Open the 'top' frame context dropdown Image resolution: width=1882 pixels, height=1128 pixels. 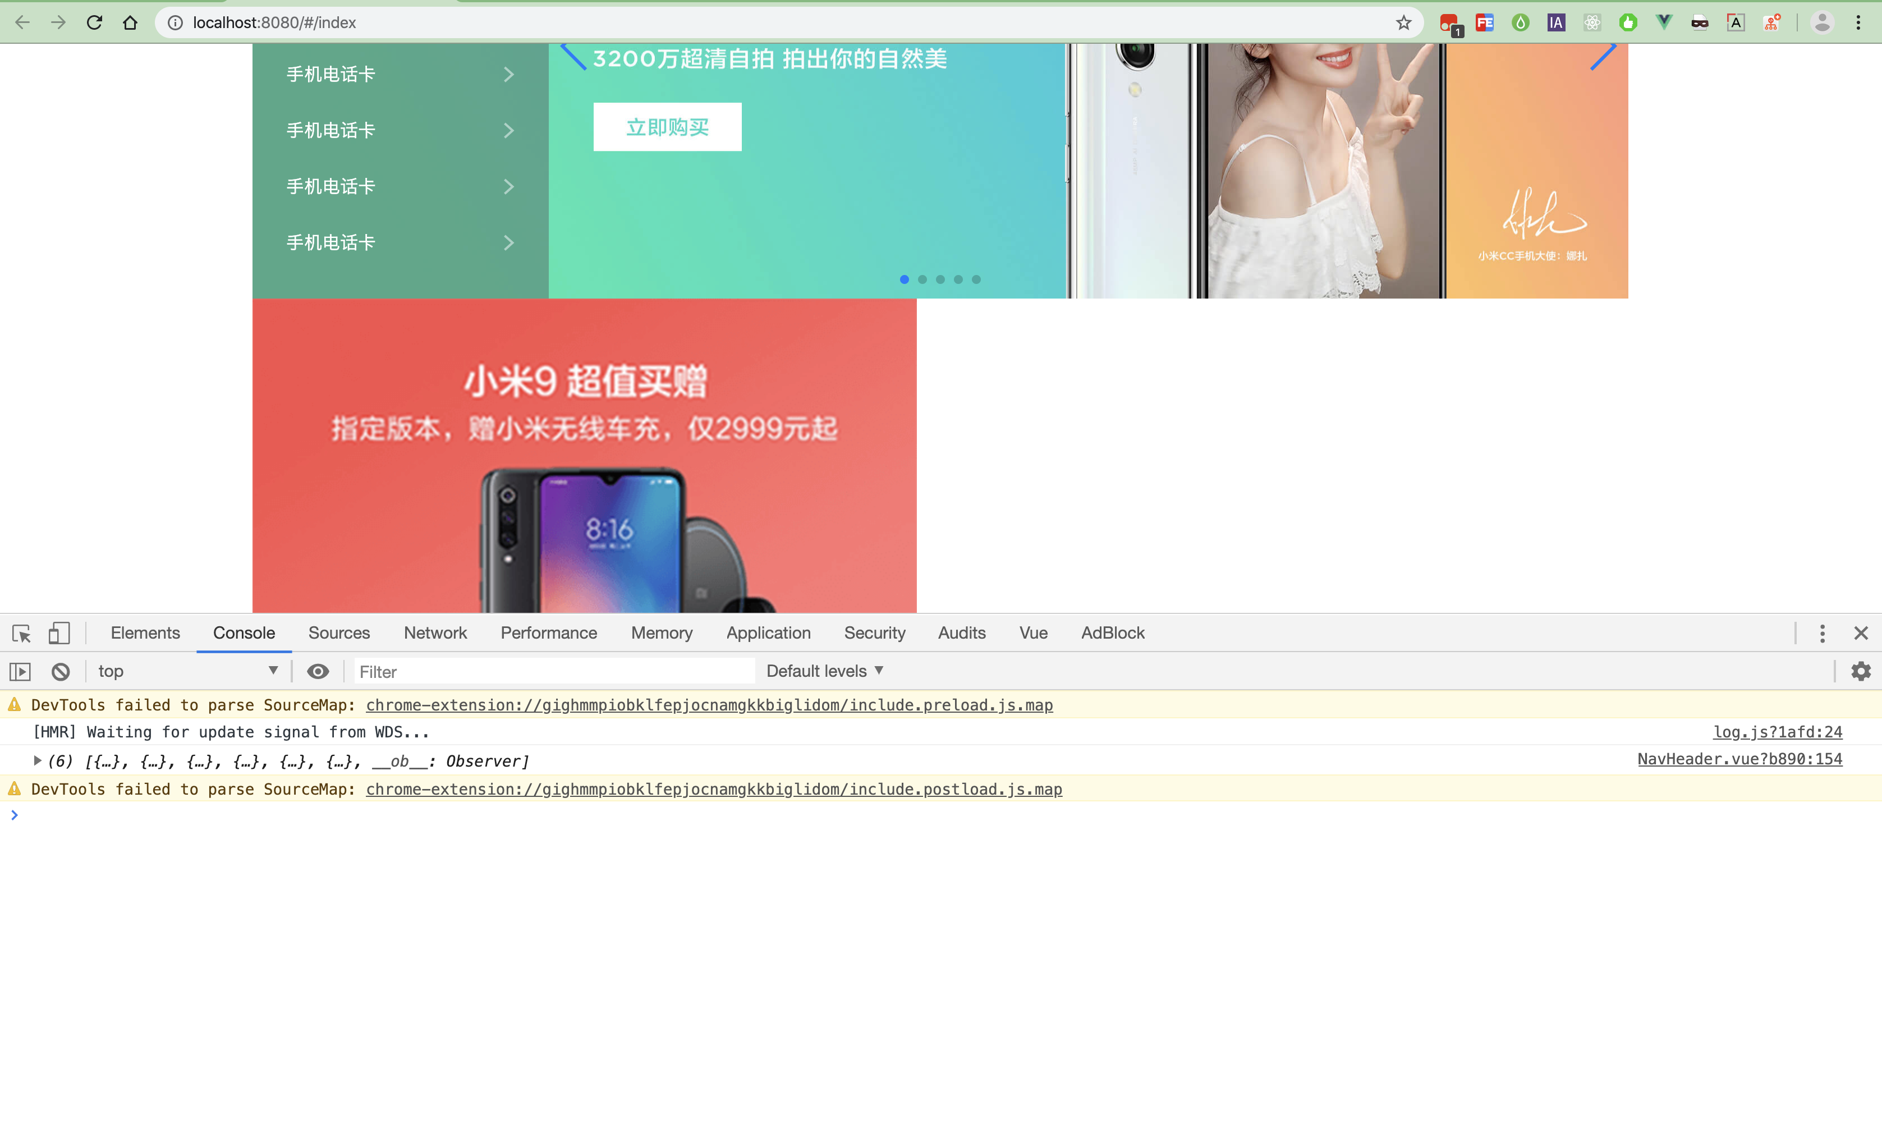pos(187,671)
